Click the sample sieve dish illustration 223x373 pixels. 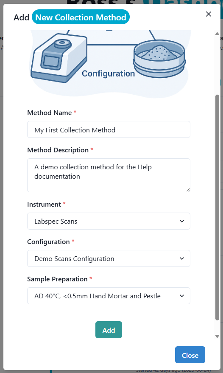tap(159, 59)
